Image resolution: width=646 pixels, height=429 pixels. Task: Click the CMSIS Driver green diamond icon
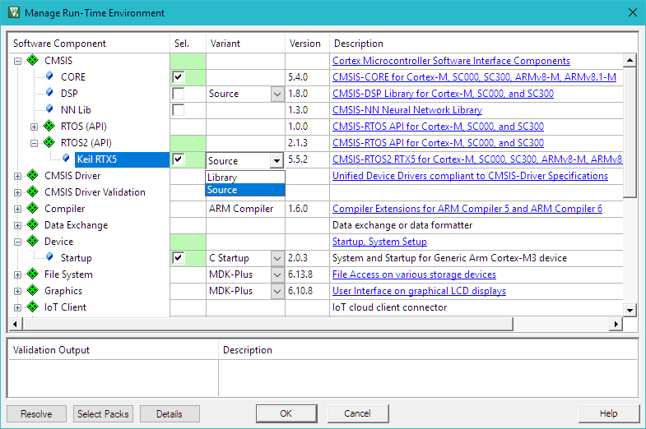pos(33,175)
